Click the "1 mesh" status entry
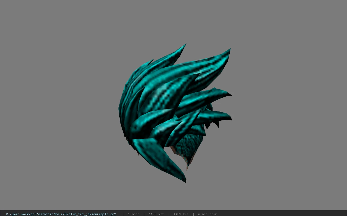The width and height of the screenshot is (347, 216). point(134,214)
